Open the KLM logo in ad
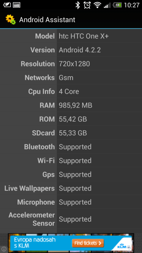The image size is (142, 253). [122, 246]
